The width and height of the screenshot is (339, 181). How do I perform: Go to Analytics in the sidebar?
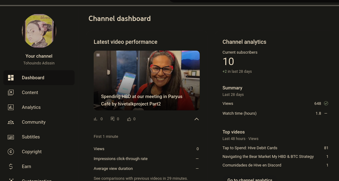tap(39, 107)
